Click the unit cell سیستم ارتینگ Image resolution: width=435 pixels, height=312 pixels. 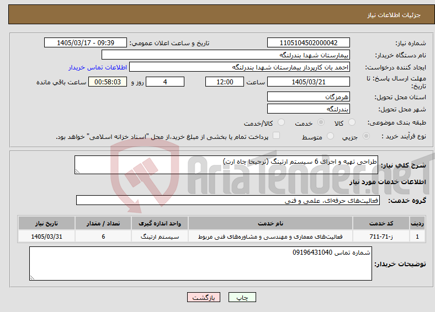coord(160,236)
